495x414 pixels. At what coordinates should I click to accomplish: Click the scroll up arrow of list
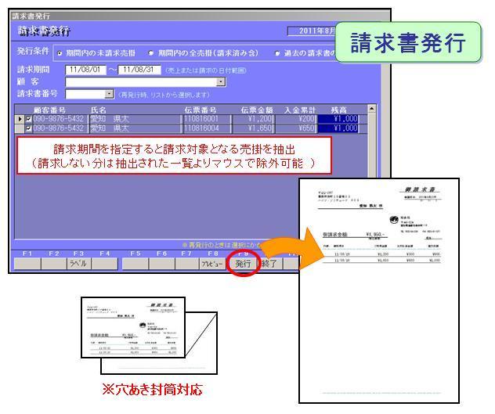(x=371, y=109)
